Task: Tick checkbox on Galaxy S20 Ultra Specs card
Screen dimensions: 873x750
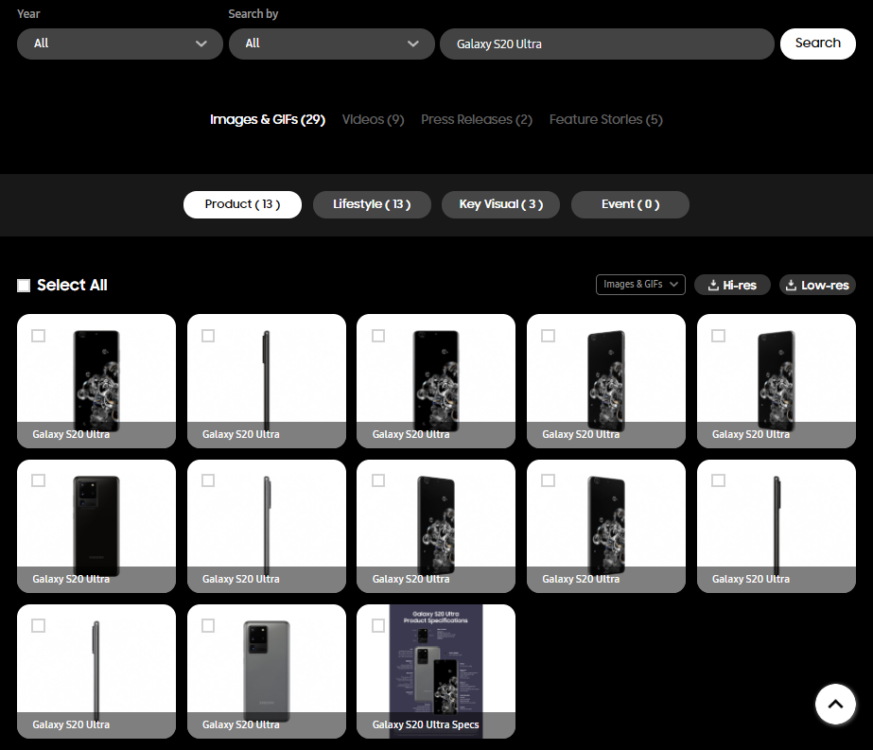Action: pyautogui.click(x=378, y=625)
